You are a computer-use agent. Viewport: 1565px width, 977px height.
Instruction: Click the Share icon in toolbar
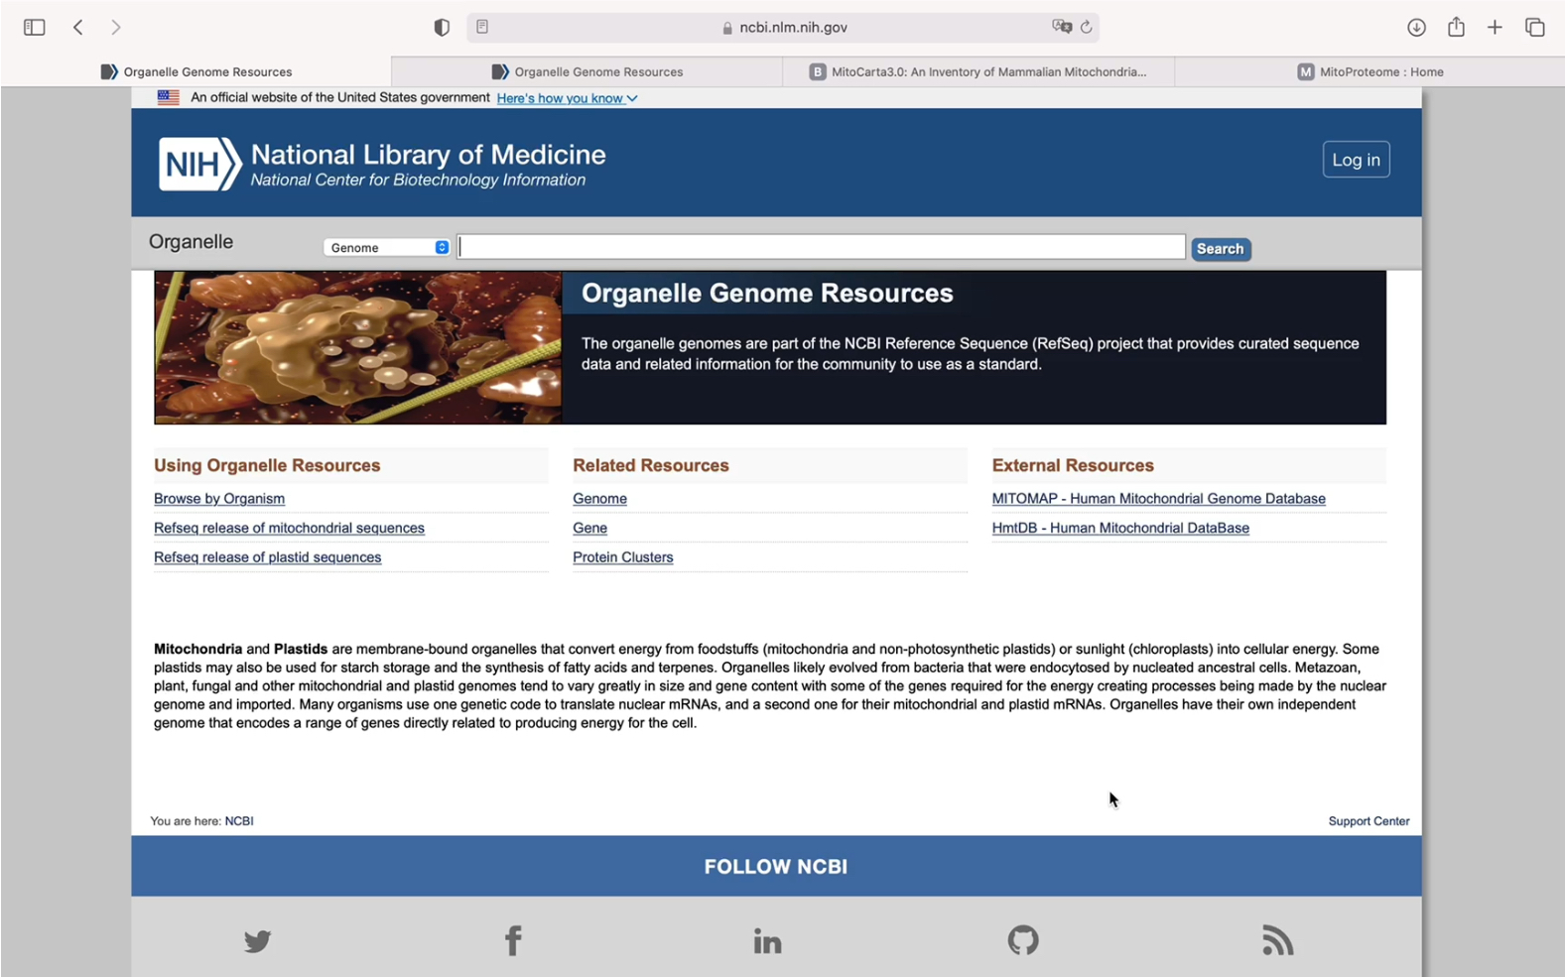[x=1456, y=27]
